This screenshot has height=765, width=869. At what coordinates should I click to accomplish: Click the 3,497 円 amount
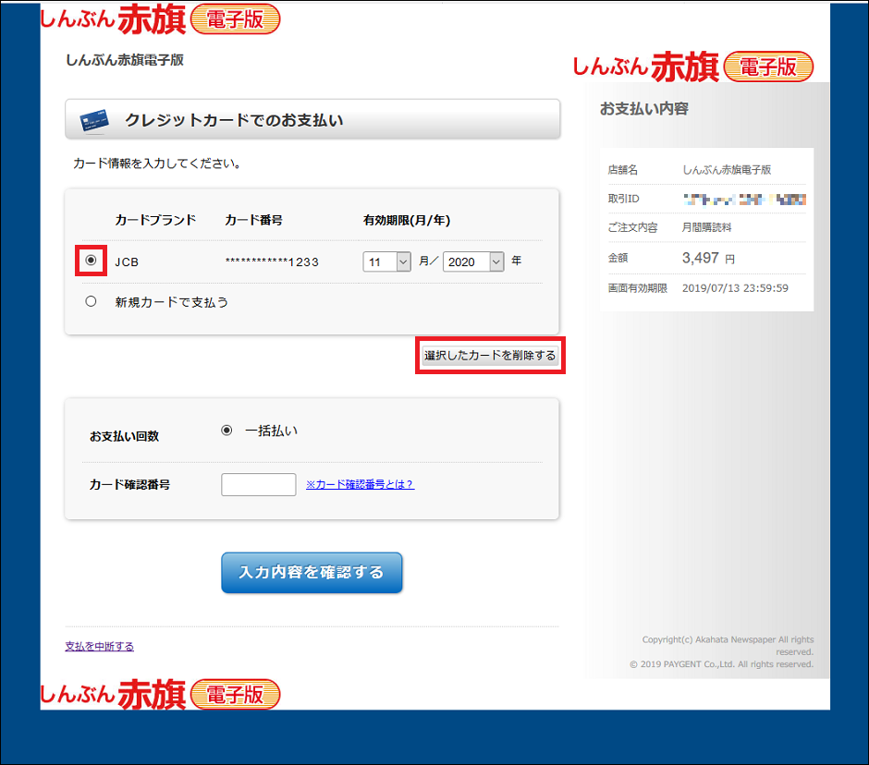(x=708, y=259)
